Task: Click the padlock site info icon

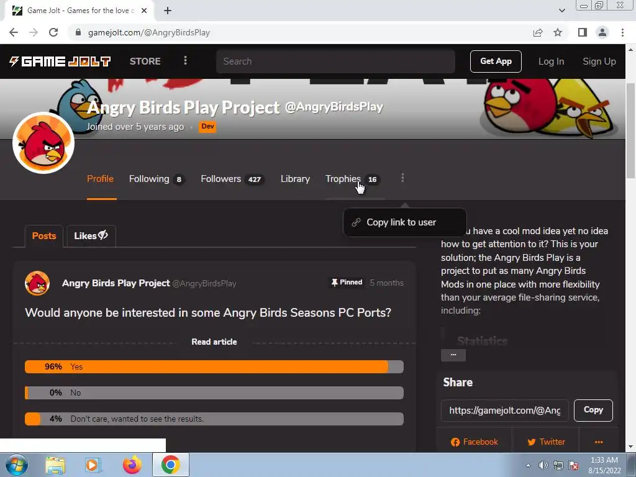Action: coord(78,32)
